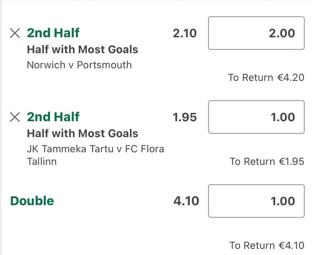Click the To Return €4.20 text
Screen dimensions: 312x255
point(266,78)
